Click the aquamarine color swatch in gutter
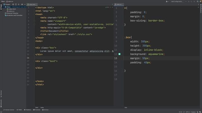Screen dimensions: 202x113 click(x=119, y=54)
